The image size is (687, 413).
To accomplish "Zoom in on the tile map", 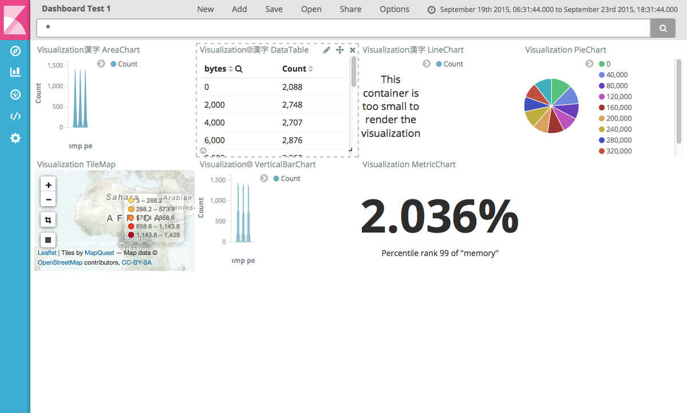I will point(48,185).
